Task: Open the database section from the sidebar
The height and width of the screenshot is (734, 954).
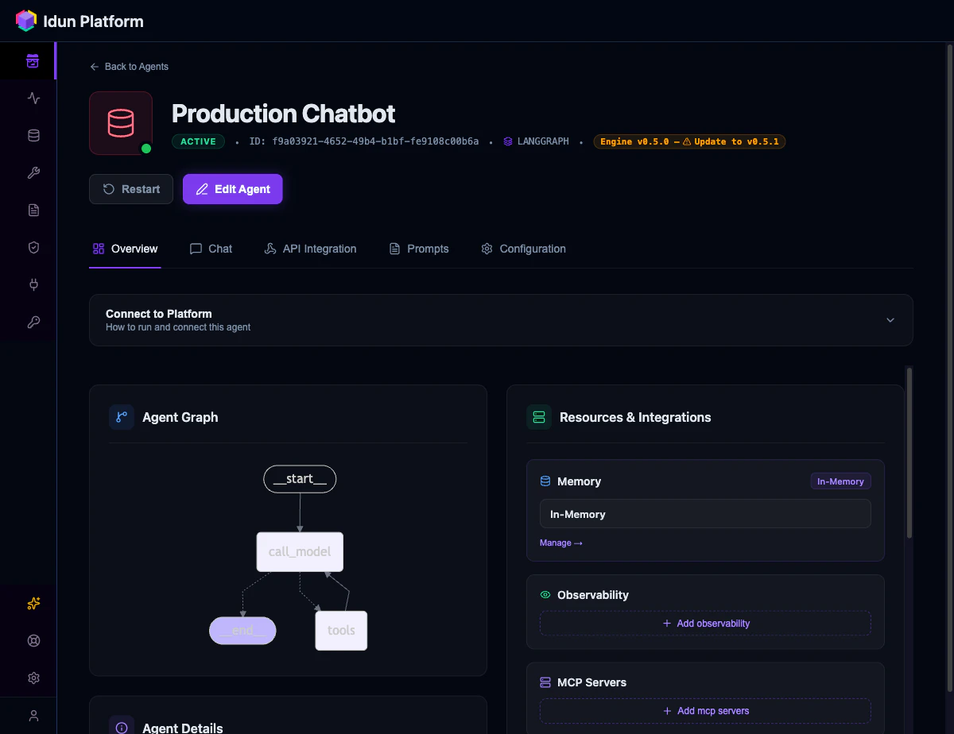Action: pos(33,135)
